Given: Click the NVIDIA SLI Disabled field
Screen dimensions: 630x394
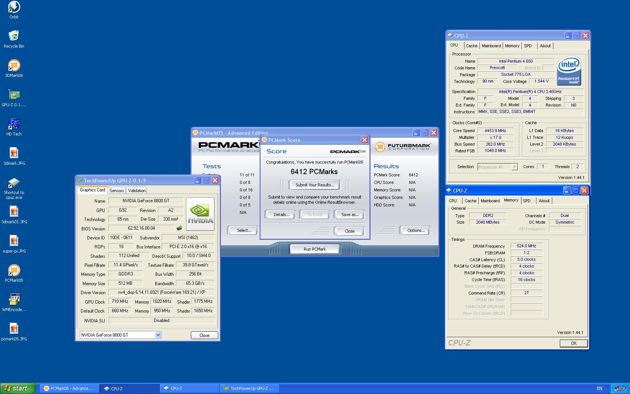Looking at the screenshot, I should pos(162,320).
